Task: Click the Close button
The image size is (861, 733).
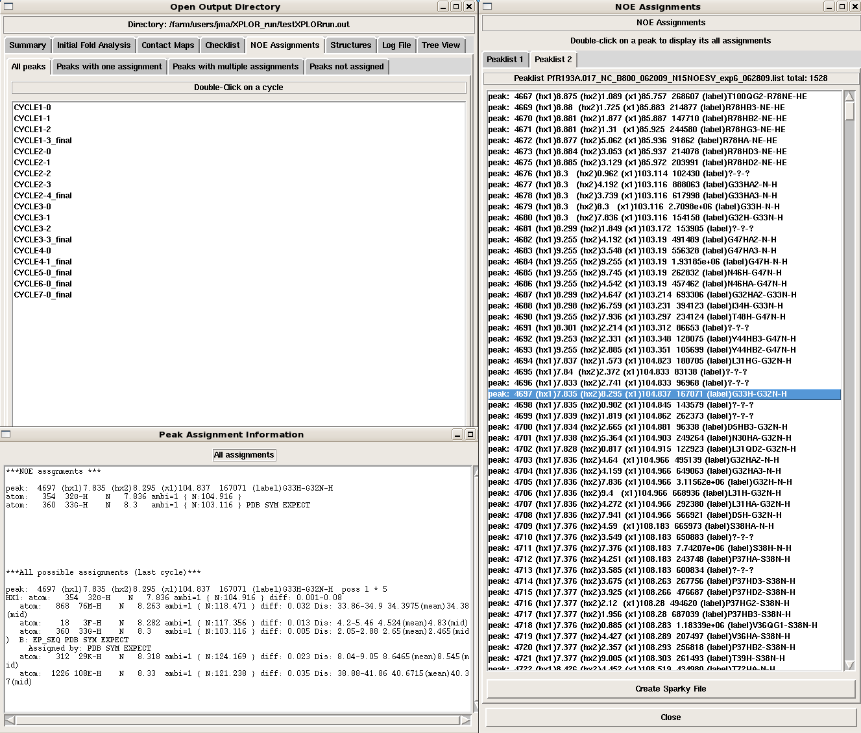Action: coord(670,717)
